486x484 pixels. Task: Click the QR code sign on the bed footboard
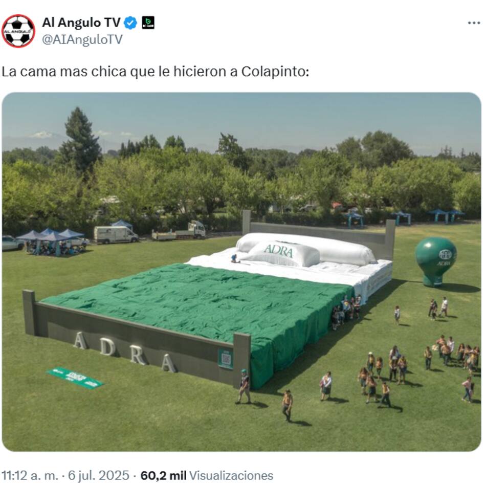coord(226,359)
